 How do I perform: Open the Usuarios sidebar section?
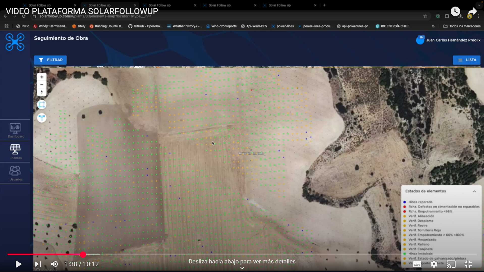[x=15, y=173]
